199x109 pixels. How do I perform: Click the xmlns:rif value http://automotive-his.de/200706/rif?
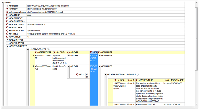[x=41, y=9]
